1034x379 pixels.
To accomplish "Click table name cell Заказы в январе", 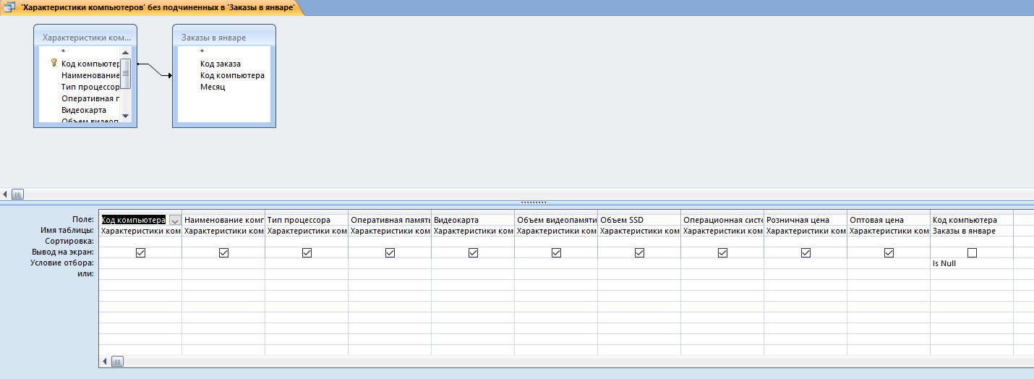I will click(972, 231).
